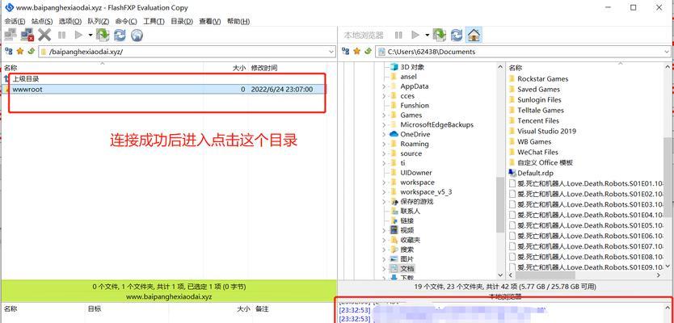Toggle remote pane folder tree icon
The image size is (674, 323).
8,52
